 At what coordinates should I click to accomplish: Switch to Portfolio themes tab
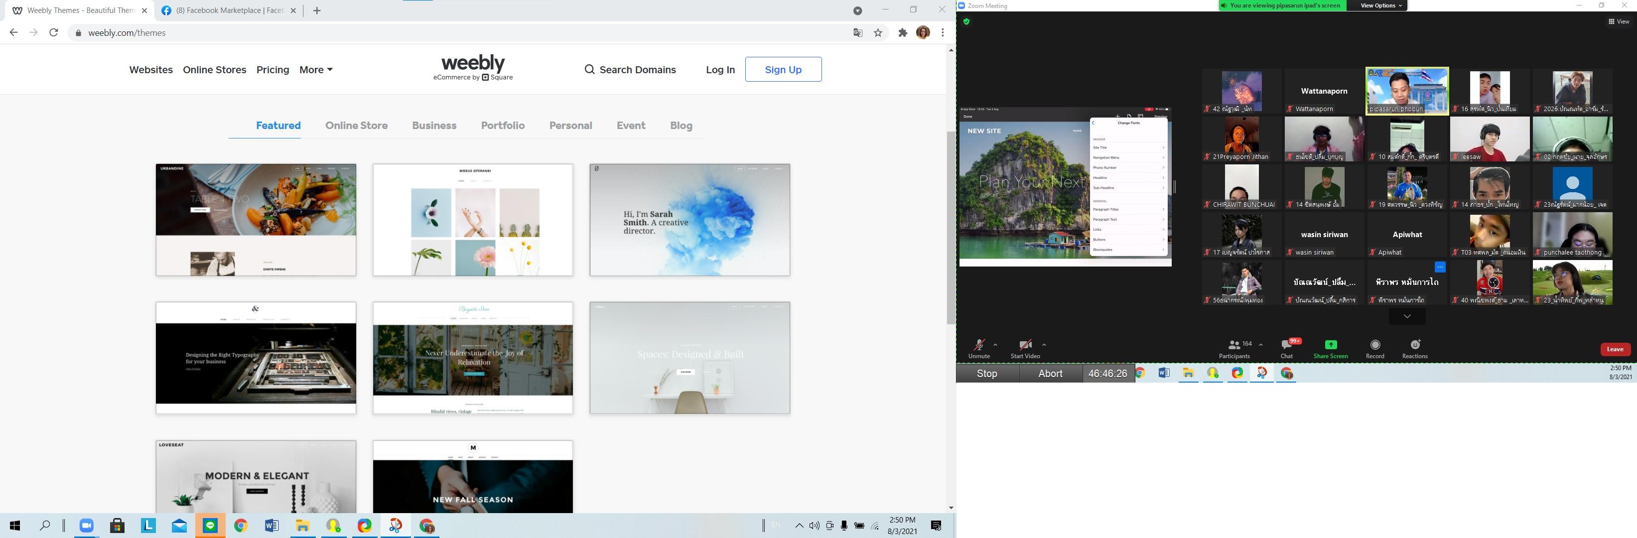tap(503, 126)
